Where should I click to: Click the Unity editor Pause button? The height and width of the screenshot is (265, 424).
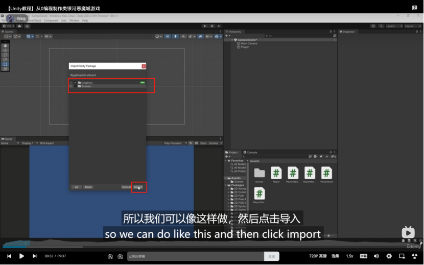[x=212, y=26]
